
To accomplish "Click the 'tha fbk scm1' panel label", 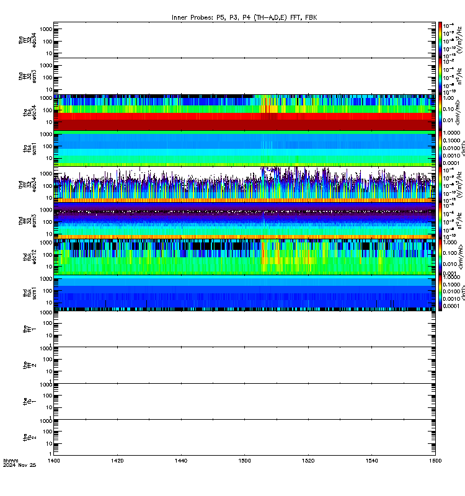I will (x=29, y=149).
